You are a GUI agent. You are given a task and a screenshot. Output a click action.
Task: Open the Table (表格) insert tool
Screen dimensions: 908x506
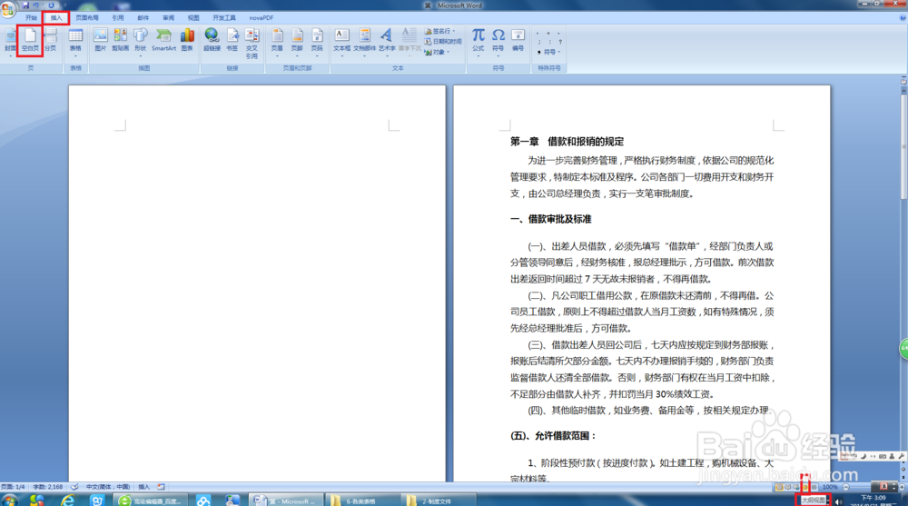pyautogui.click(x=75, y=41)
